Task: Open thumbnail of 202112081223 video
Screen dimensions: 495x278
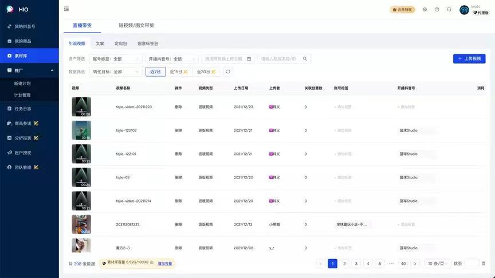Action: coord(81,224)
